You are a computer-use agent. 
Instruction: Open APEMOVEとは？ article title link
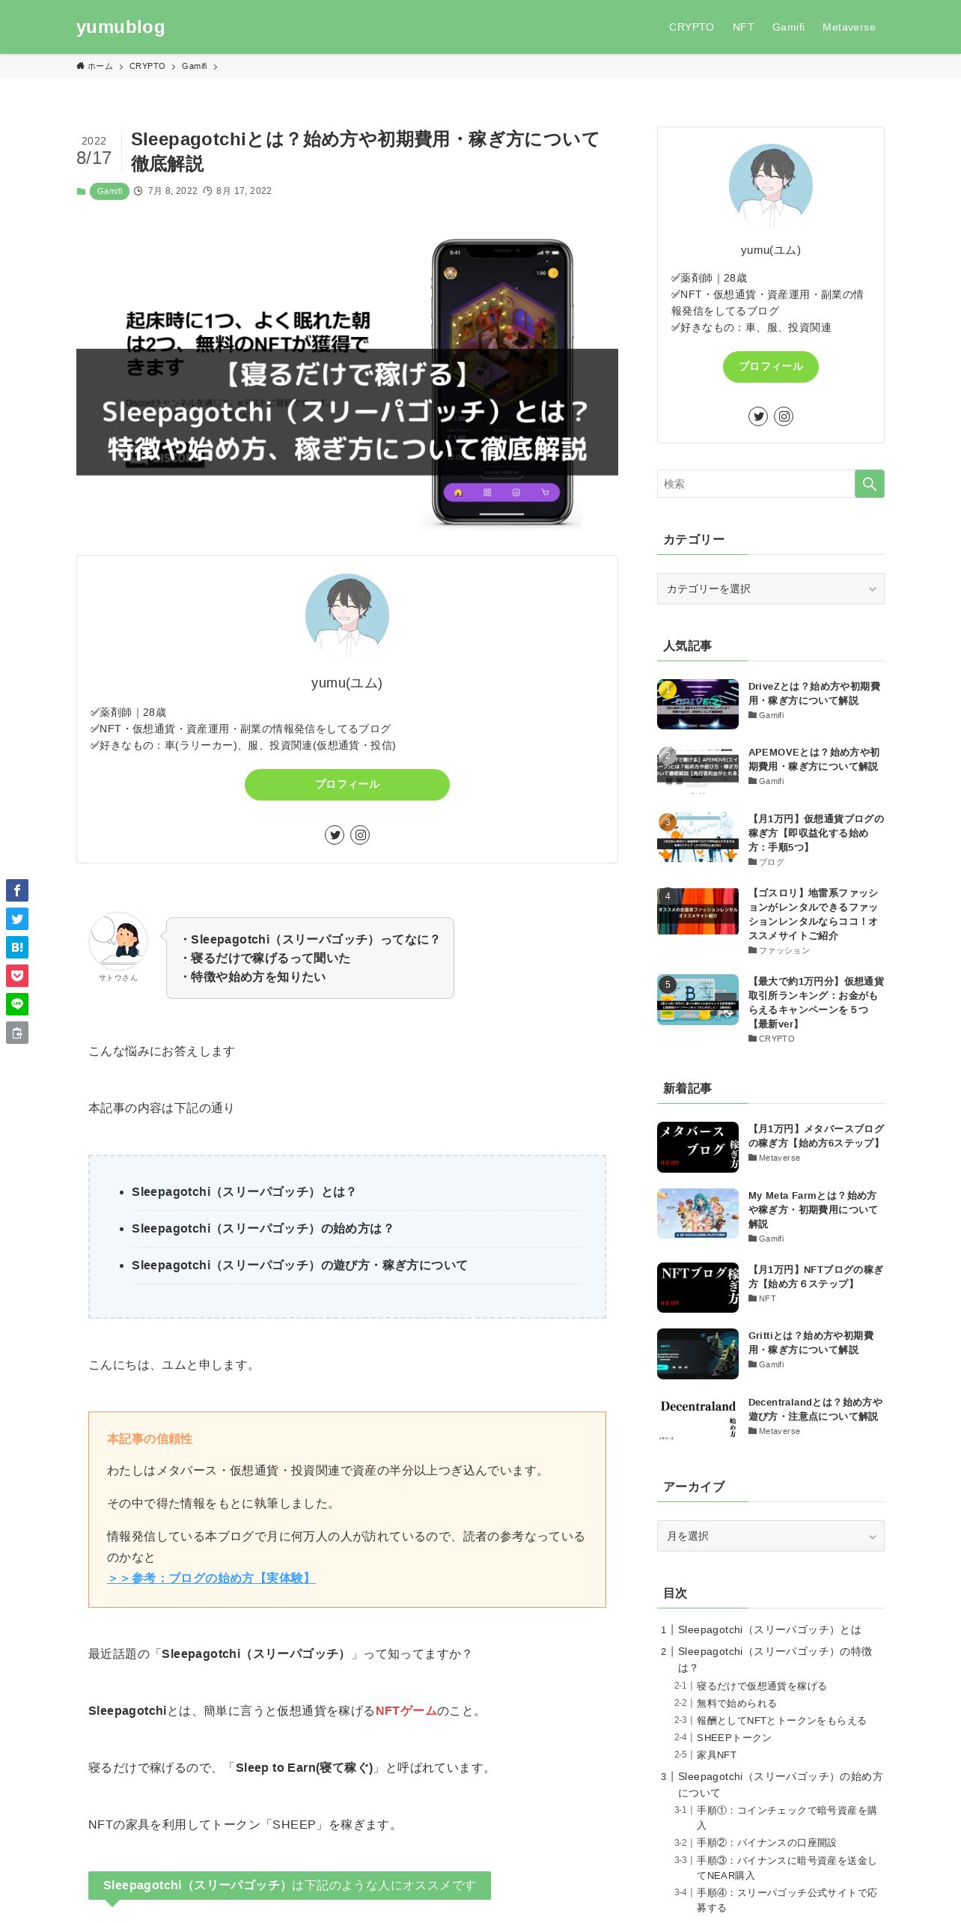click(814, 759)
